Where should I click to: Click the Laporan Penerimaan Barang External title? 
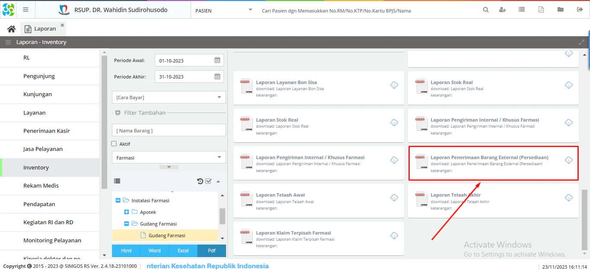tap(489, 157)
